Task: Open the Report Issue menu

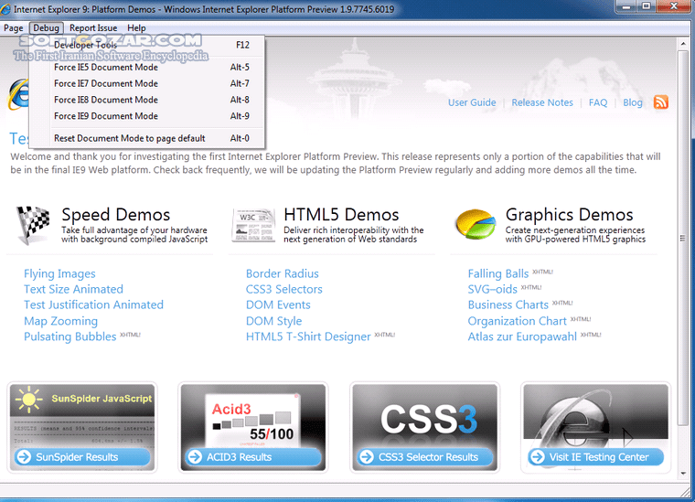Action: click(93, 28)
